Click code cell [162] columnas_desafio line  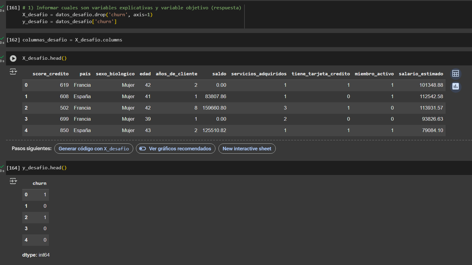click(x=72, y=40)
